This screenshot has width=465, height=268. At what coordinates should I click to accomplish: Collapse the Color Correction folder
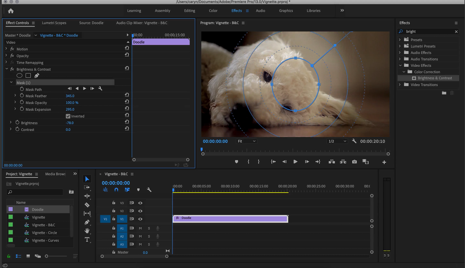pyautogui.click(x=403, y=71)
